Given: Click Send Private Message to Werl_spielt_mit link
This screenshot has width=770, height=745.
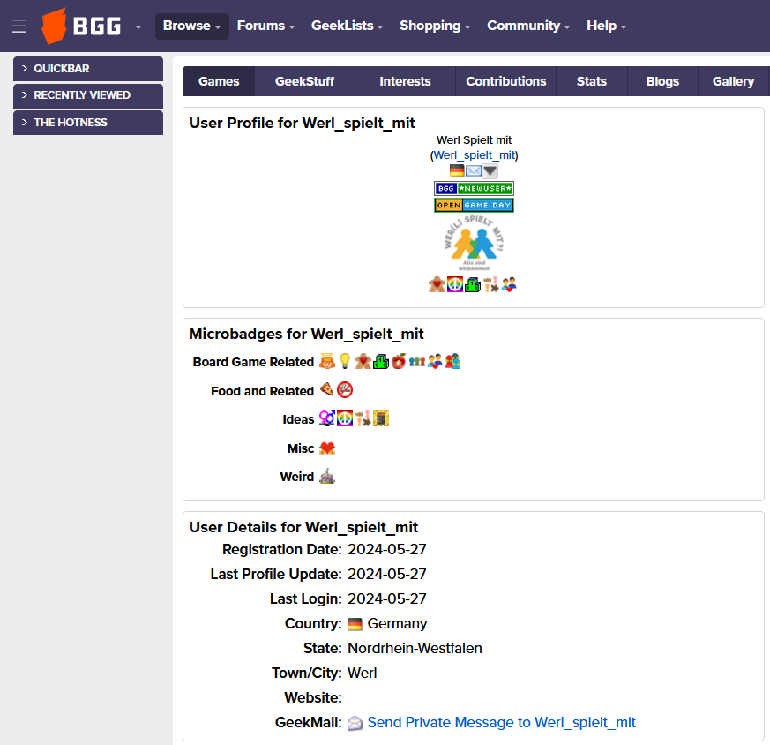Looking at the screenshot, I should (x=501, y=722).
